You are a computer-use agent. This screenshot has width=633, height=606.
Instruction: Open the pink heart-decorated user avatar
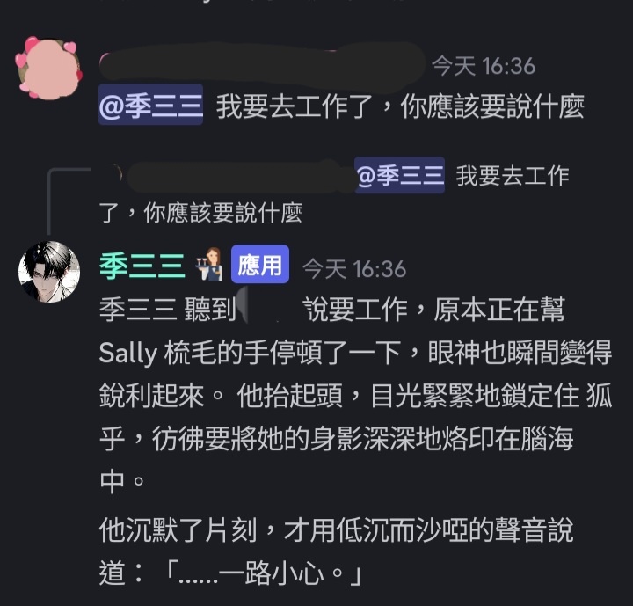pyautogui.click(x=49, y=68)
